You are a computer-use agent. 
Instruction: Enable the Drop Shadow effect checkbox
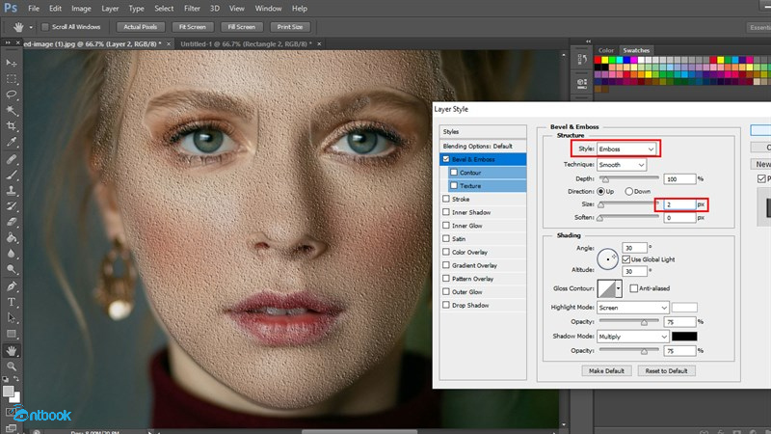445,305
